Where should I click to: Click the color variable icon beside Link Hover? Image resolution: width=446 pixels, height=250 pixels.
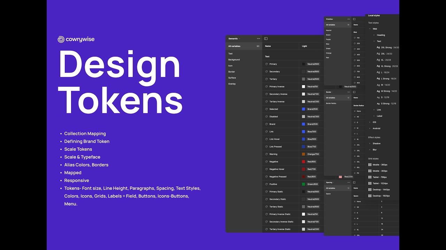(x=267, y=139)
